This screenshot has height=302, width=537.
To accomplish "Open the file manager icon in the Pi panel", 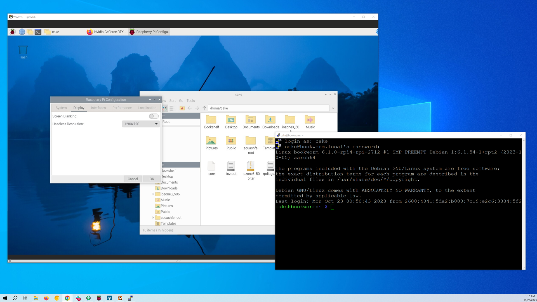I will 30,32.
